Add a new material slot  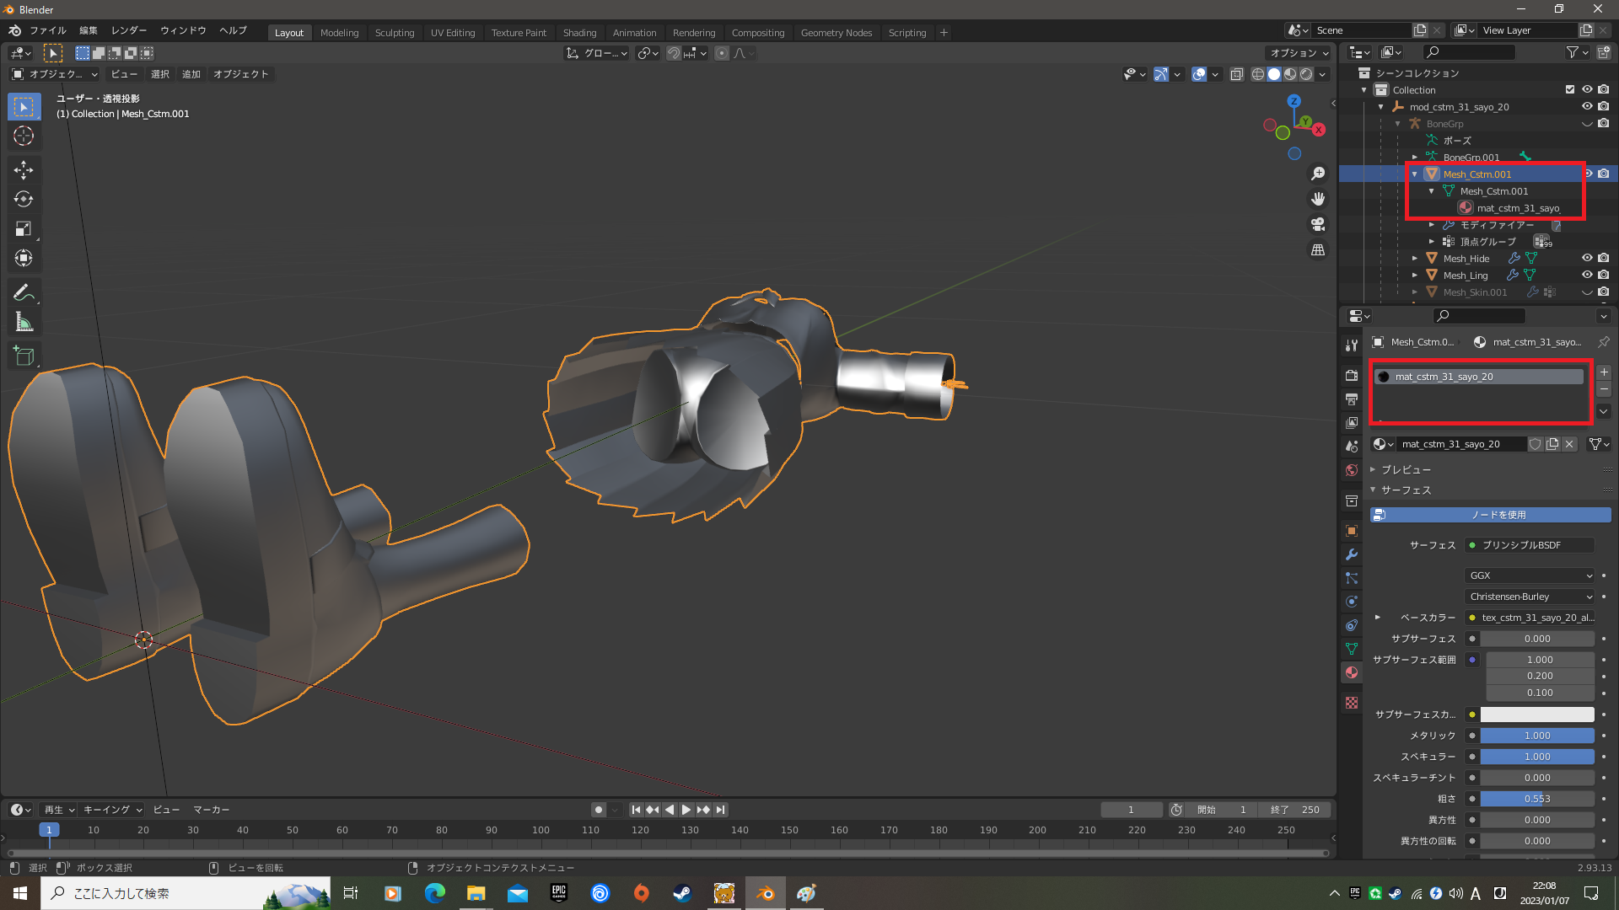(x=1604, y=372)
